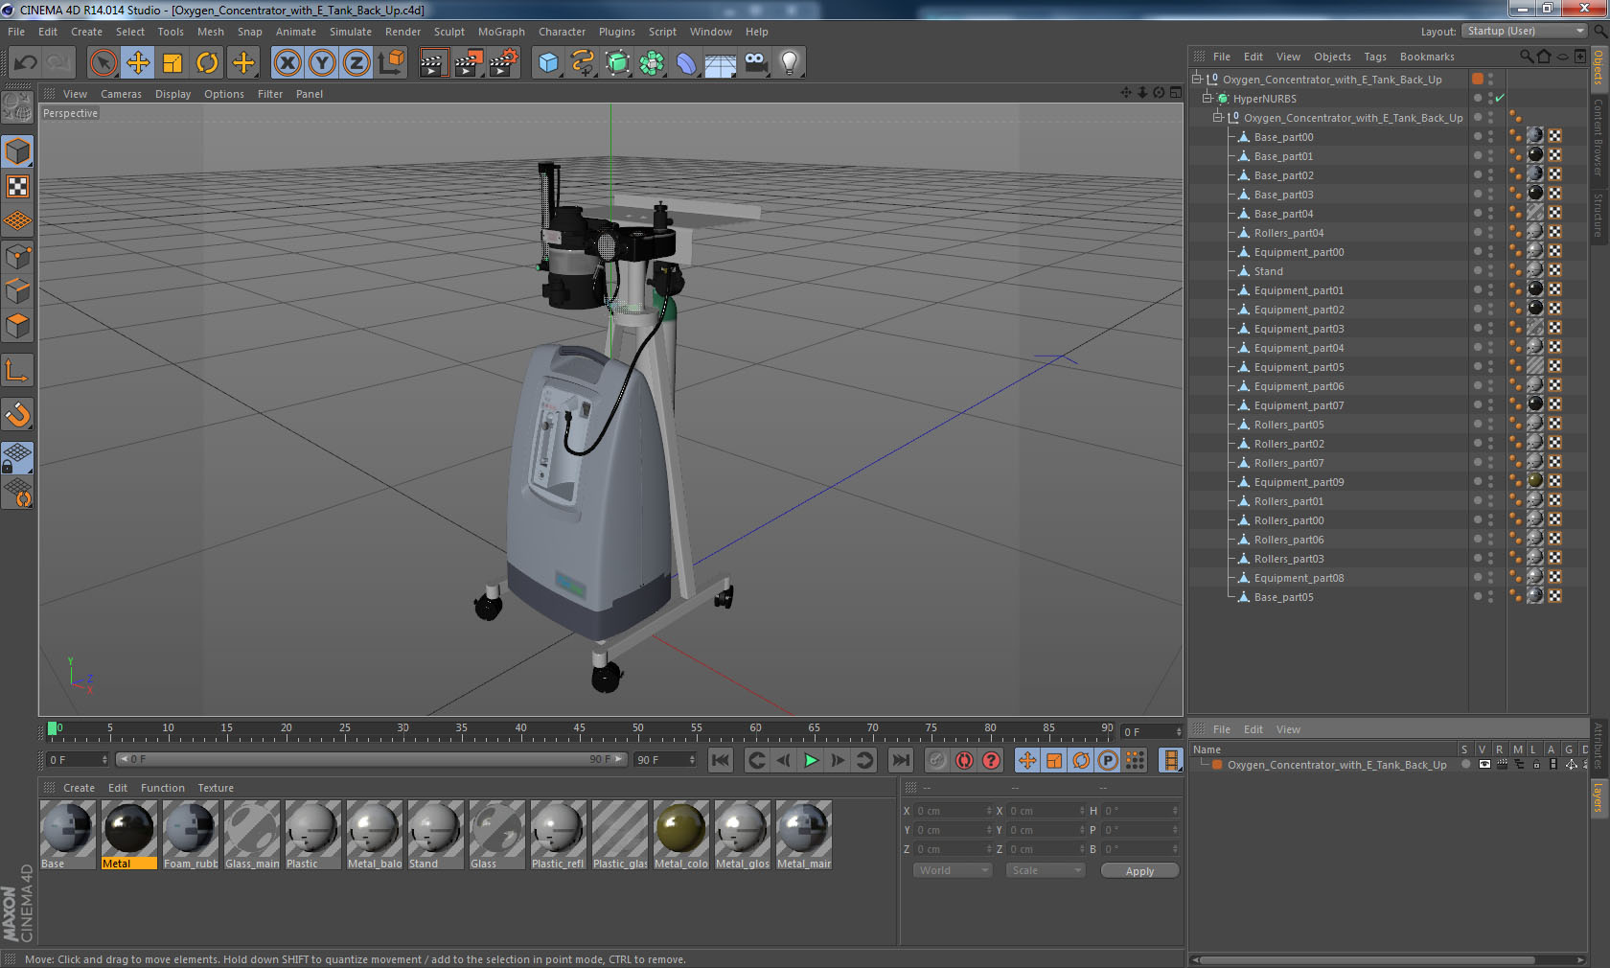
Task: Open Edit Render Settings
Action: pyautogui.click(x=504, y=63)
